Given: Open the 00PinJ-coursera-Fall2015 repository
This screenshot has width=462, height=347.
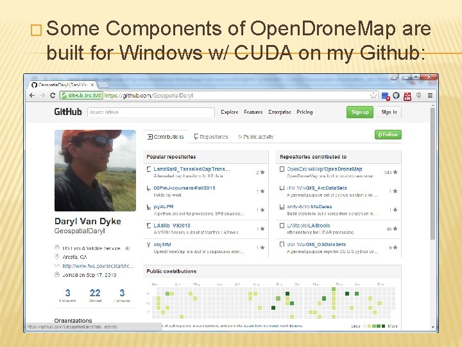Looking at the screenshot, I should click(184, 188).
